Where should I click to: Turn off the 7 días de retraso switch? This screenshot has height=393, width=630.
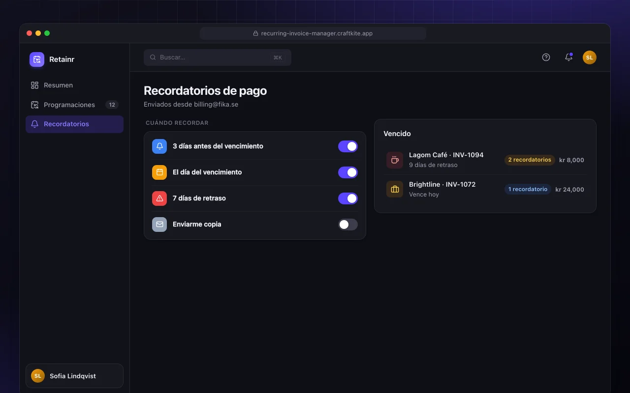(x=348, y=198)
